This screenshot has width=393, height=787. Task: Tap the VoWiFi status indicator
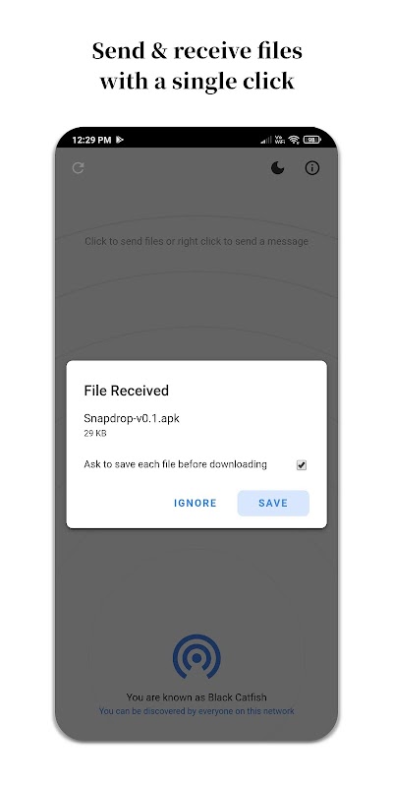(x=279, y=140)
